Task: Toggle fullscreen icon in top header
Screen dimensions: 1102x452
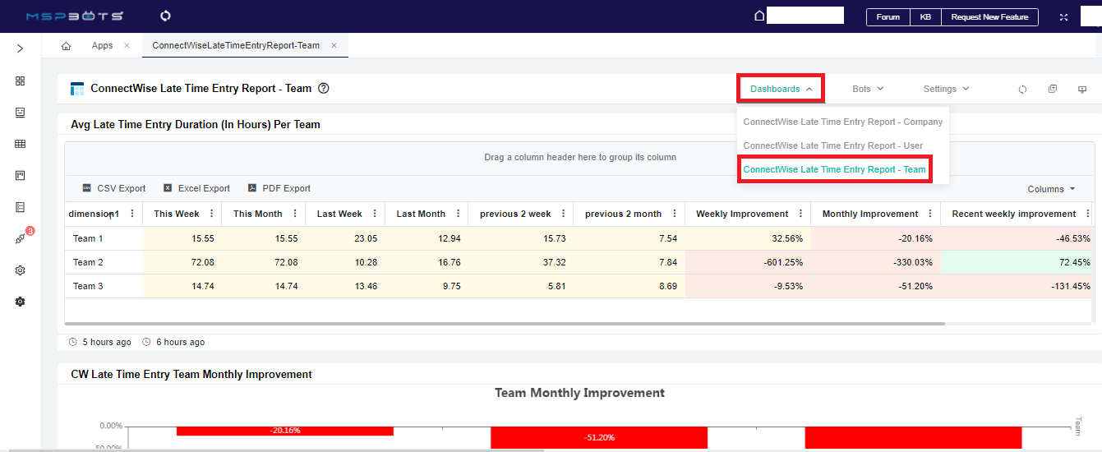Action: (1063, 16)
